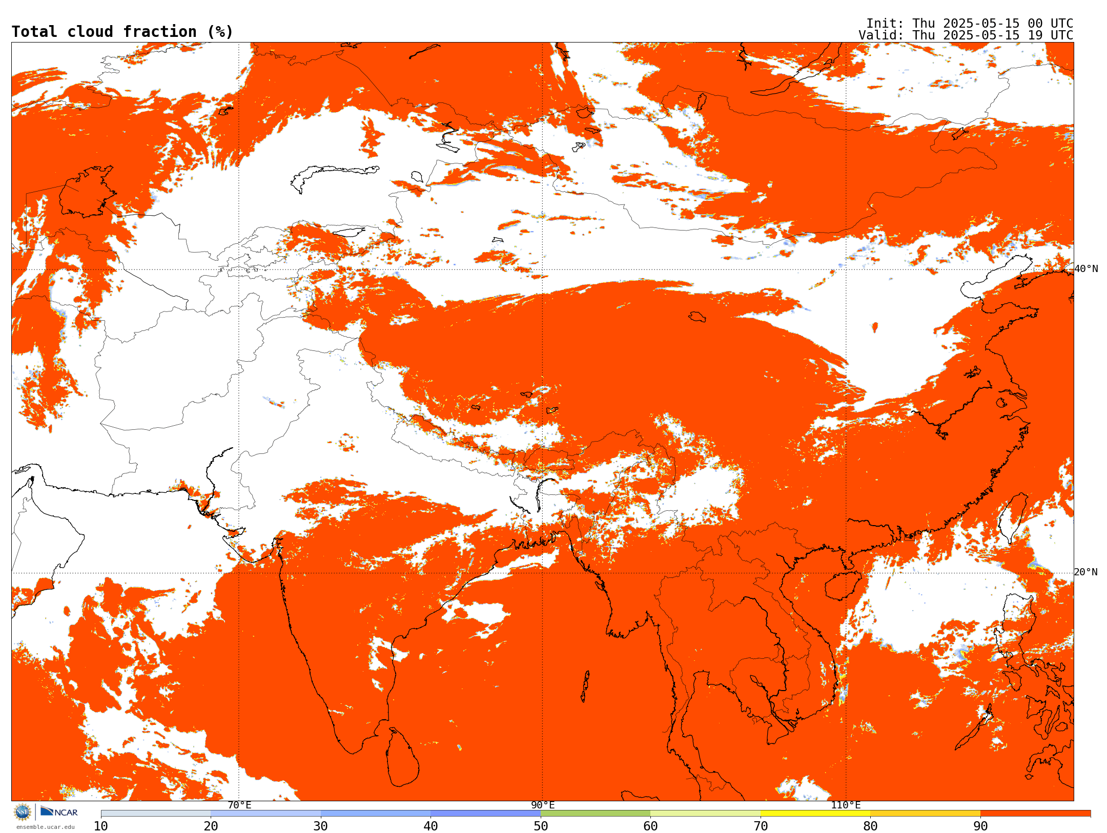The width and height of the screenshot is (1107, 833).
Task: Click the colorbar tick label 50
Action: pyautogui.click(x=541, y=826)
